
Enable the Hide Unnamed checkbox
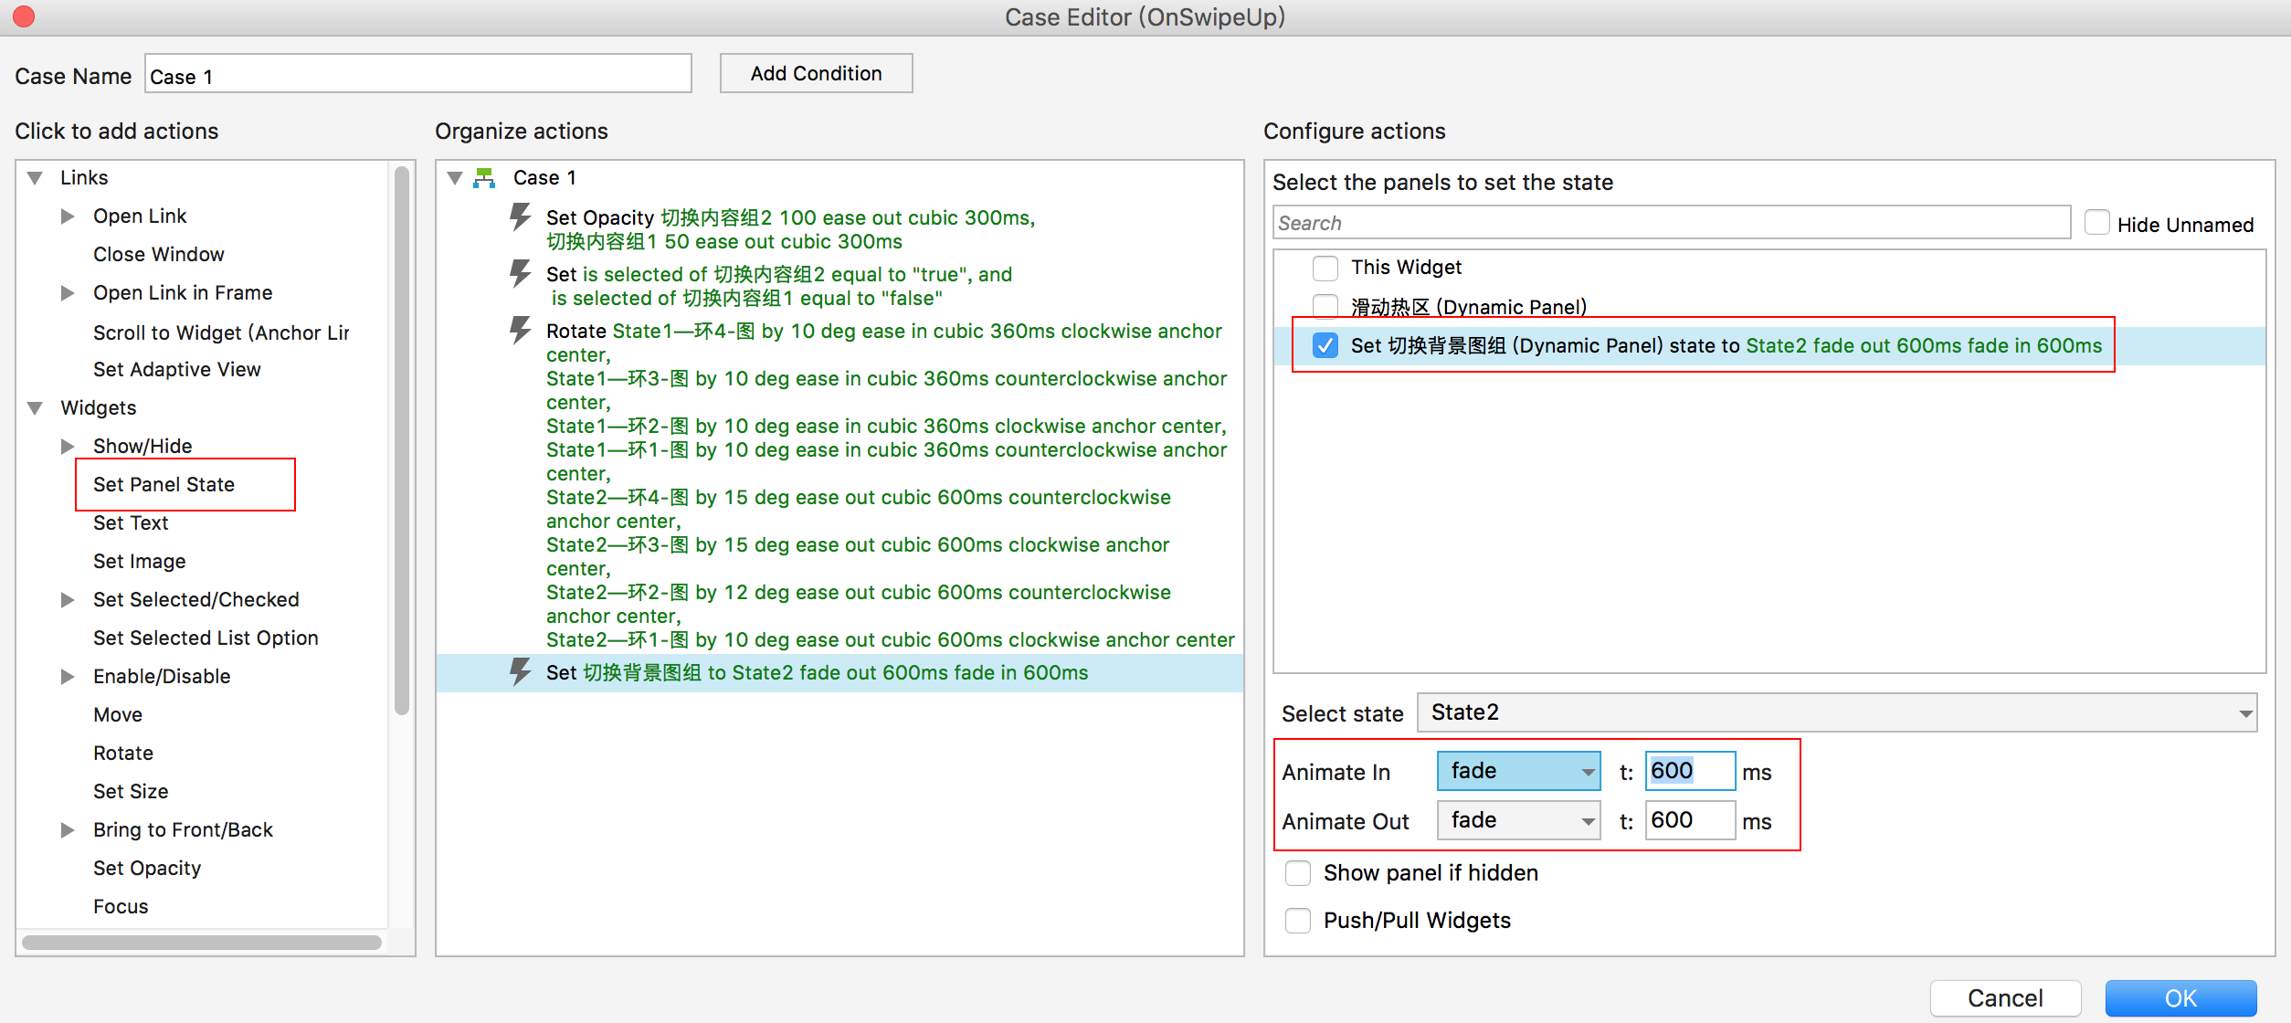[x=2096, y=224]
